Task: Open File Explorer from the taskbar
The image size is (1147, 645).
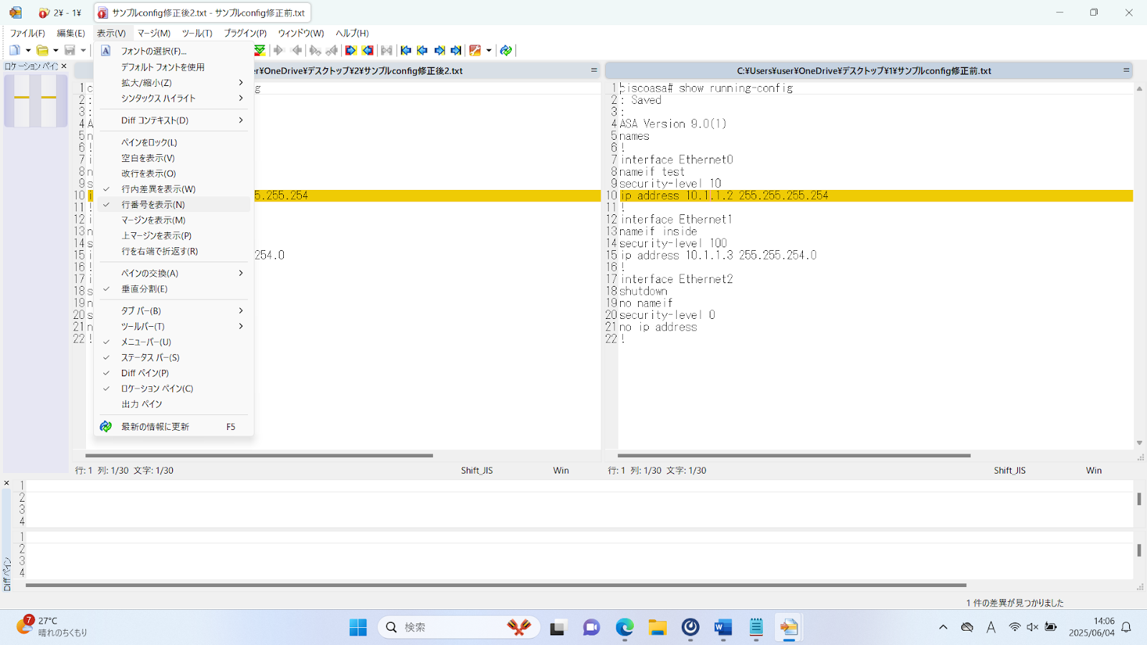Action: [x=657, y=628]
